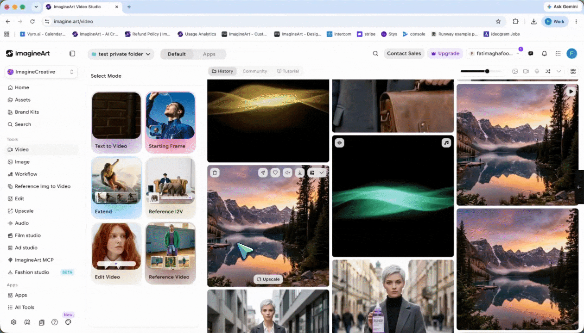Switch to the Apps mode tab
The width and height of the screenshot is (584, 333).
coord(209,54)
